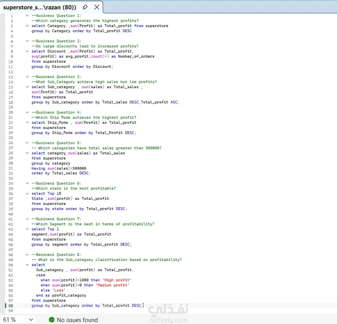Collapse the select Top 10 statement
The width and height of the screenshot is (337, 324).
point(27,194)
